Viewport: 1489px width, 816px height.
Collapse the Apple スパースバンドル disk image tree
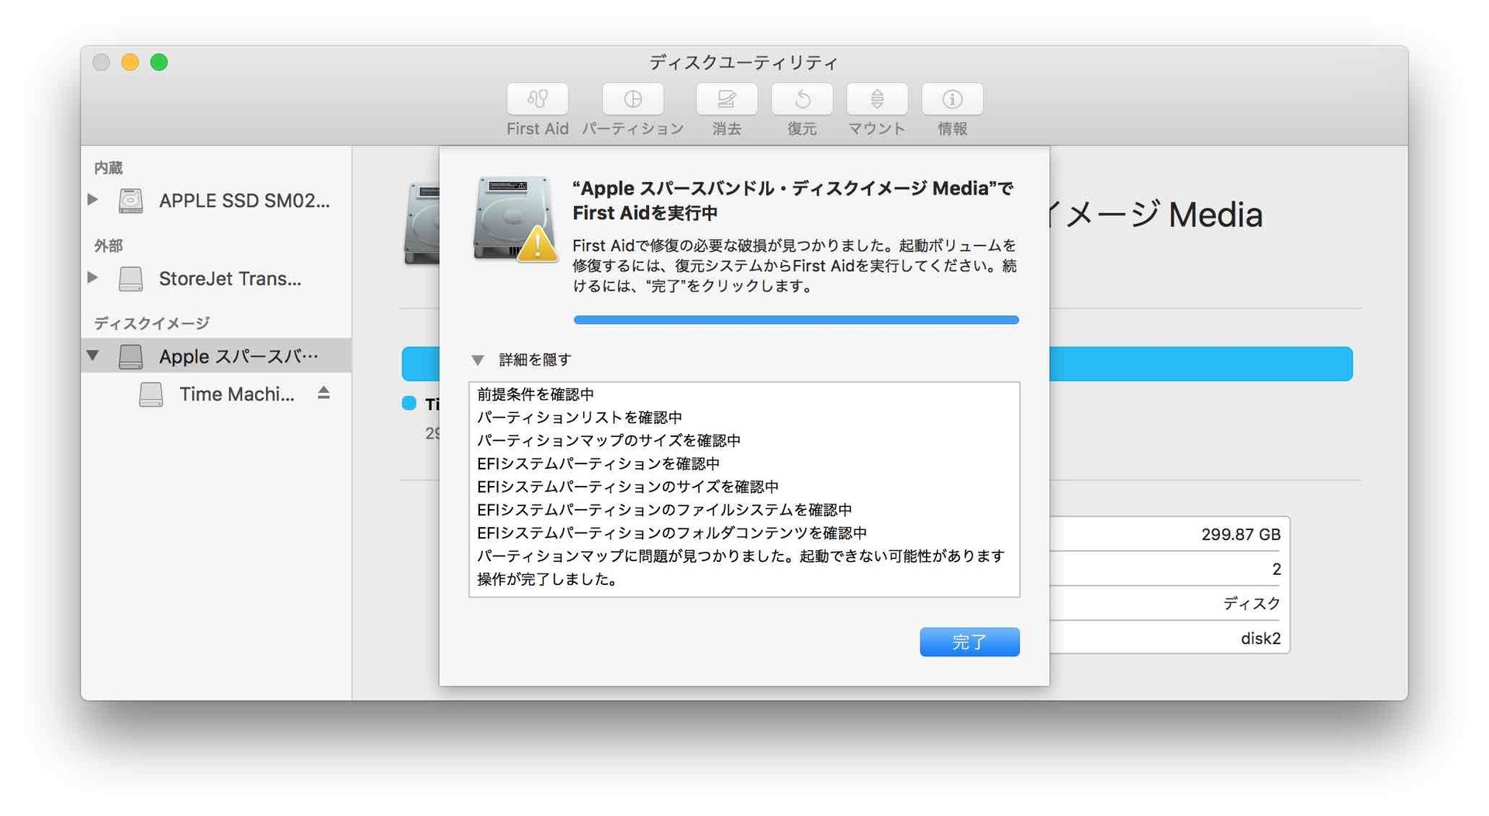click(93, 355)
